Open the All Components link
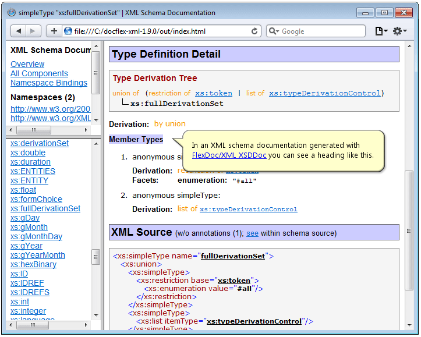421x337 pixels. tap(39, 73)
